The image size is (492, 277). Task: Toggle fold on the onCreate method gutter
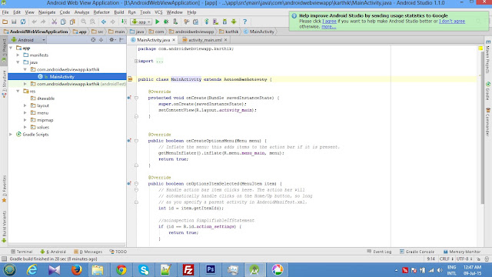137,98
